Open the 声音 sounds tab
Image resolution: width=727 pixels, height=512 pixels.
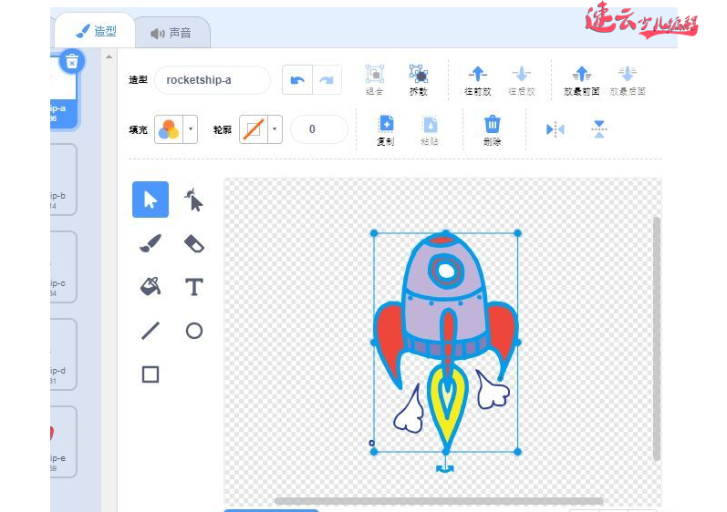click(171, 33)
